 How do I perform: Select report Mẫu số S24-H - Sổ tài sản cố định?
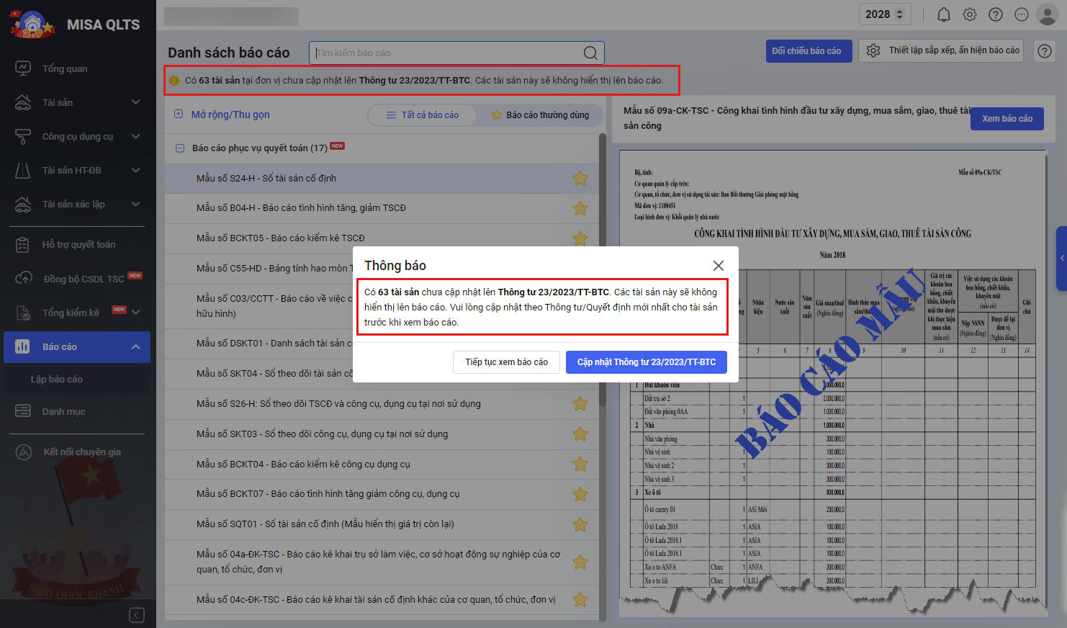pyautogui.click(x=383, y=179)
